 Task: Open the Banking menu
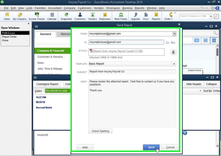(x=127, y=8)
